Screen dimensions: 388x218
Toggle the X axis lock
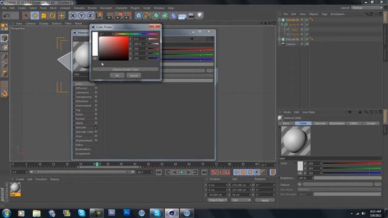73,16
